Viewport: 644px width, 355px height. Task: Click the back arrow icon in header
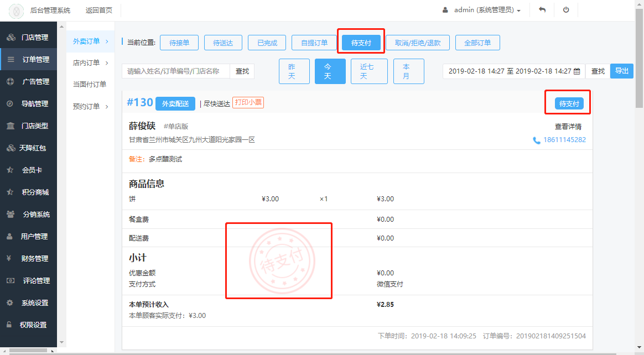pyautogui.click(x=542, y=10)
